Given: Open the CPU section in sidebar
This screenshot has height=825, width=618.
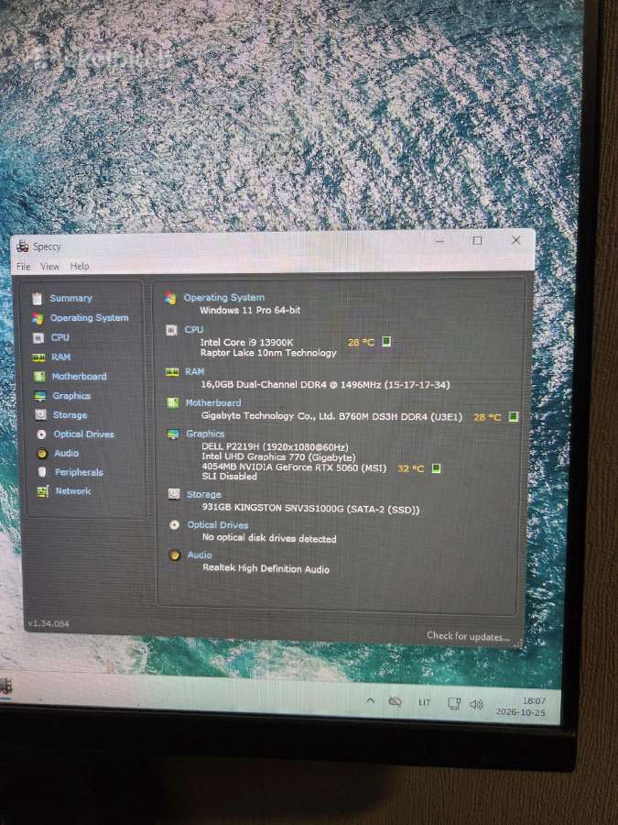Looking at the screenshot, I should [x=60, y=337].
